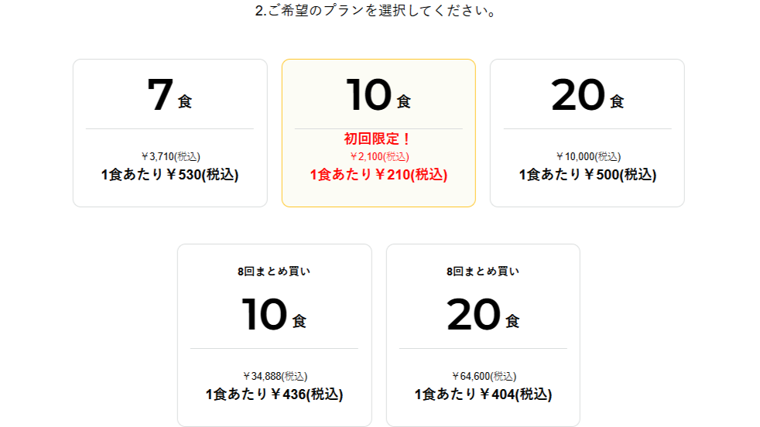Click 8回まとめ買い label above ¥34,888
This screenshot has height=427, width=760.
pyautogui.click(x=274, y=272)
